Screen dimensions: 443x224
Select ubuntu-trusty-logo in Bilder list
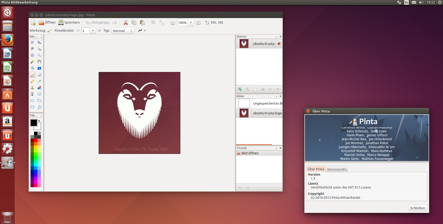[259, 113]
